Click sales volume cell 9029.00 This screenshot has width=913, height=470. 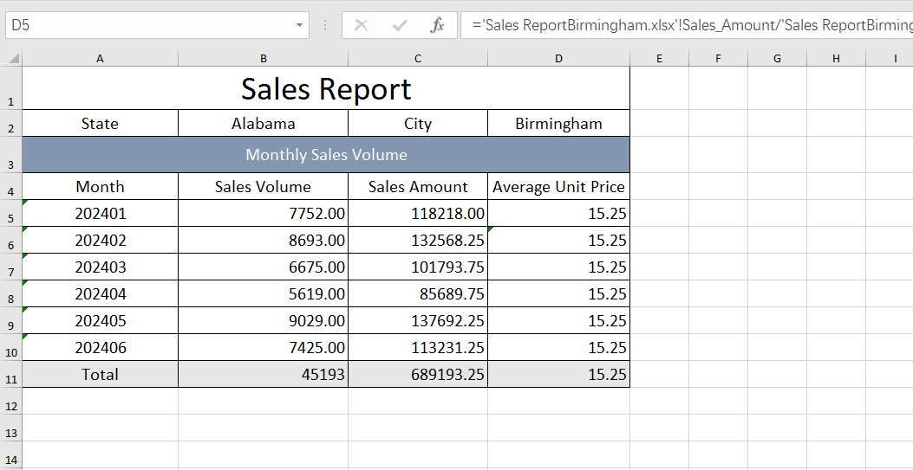pyautogui.click(x=264, y=320)
